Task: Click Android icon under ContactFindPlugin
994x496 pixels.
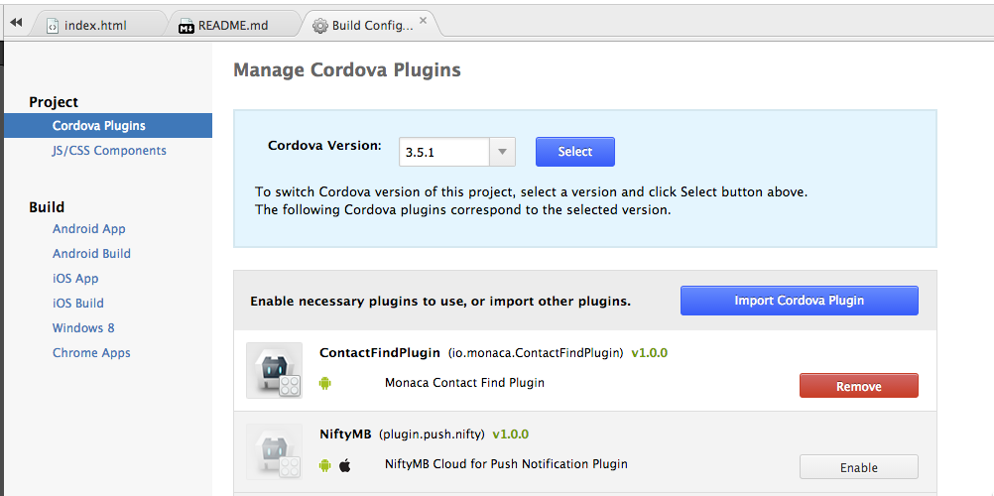Action: coord(325,383)
